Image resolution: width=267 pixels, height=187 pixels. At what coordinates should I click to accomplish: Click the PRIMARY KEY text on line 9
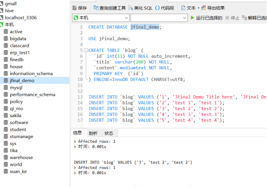pos(108,73)
